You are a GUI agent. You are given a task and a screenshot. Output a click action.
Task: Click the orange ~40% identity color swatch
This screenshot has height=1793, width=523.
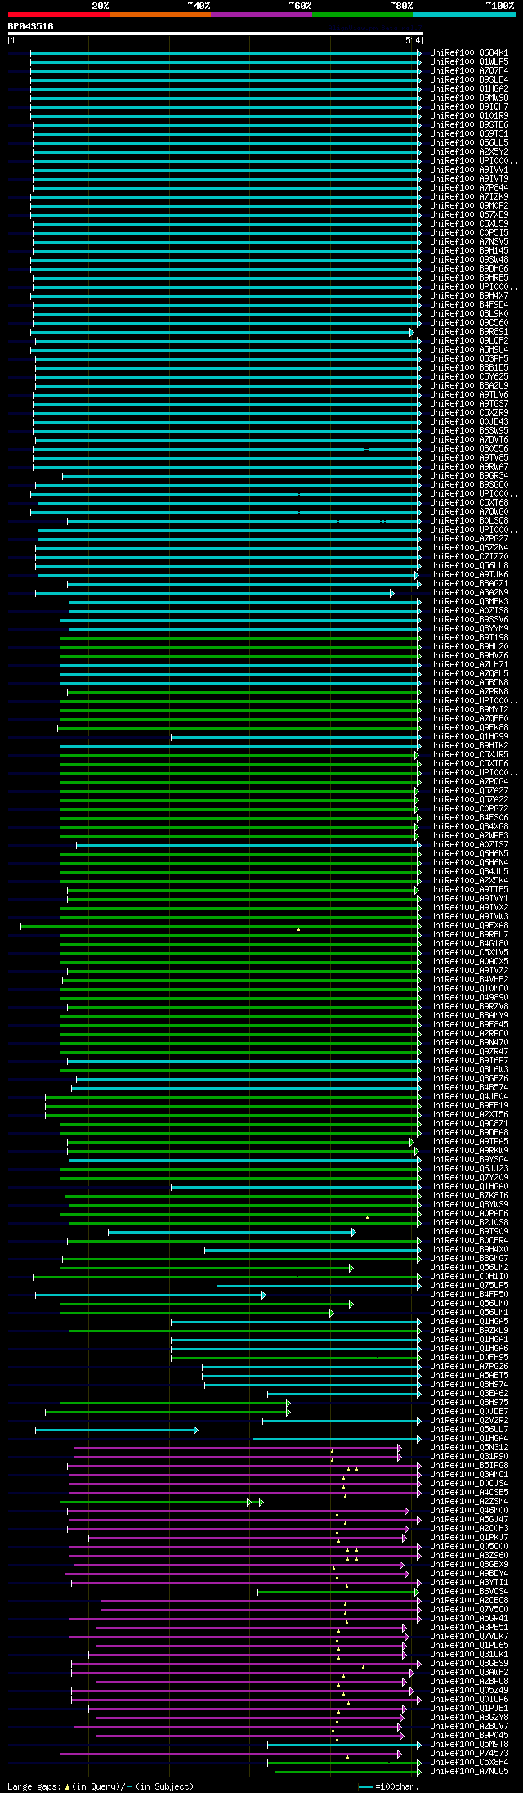159,15
